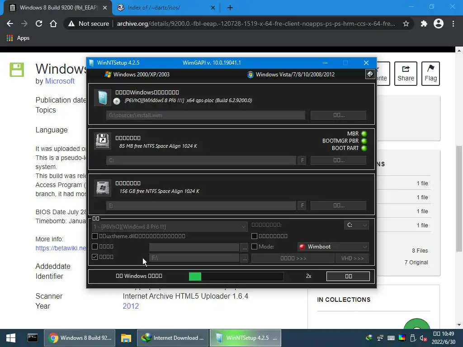Click the BOOTMGR PBR green status light
The width and height of the screenshot is (463, 347).
[364, 141]
